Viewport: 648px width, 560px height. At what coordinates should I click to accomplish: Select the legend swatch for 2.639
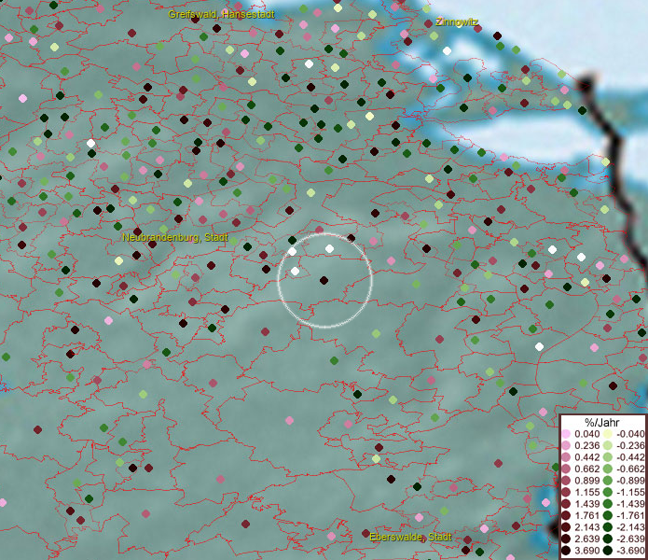[566, 539]
